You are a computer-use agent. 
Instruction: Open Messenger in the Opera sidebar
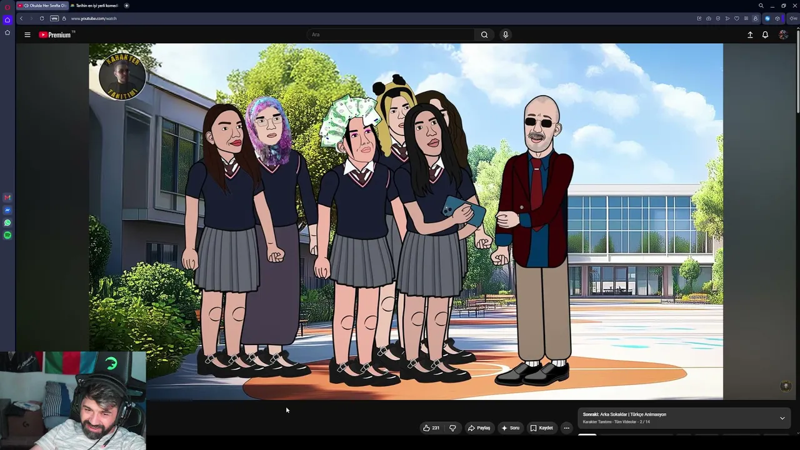7,210
